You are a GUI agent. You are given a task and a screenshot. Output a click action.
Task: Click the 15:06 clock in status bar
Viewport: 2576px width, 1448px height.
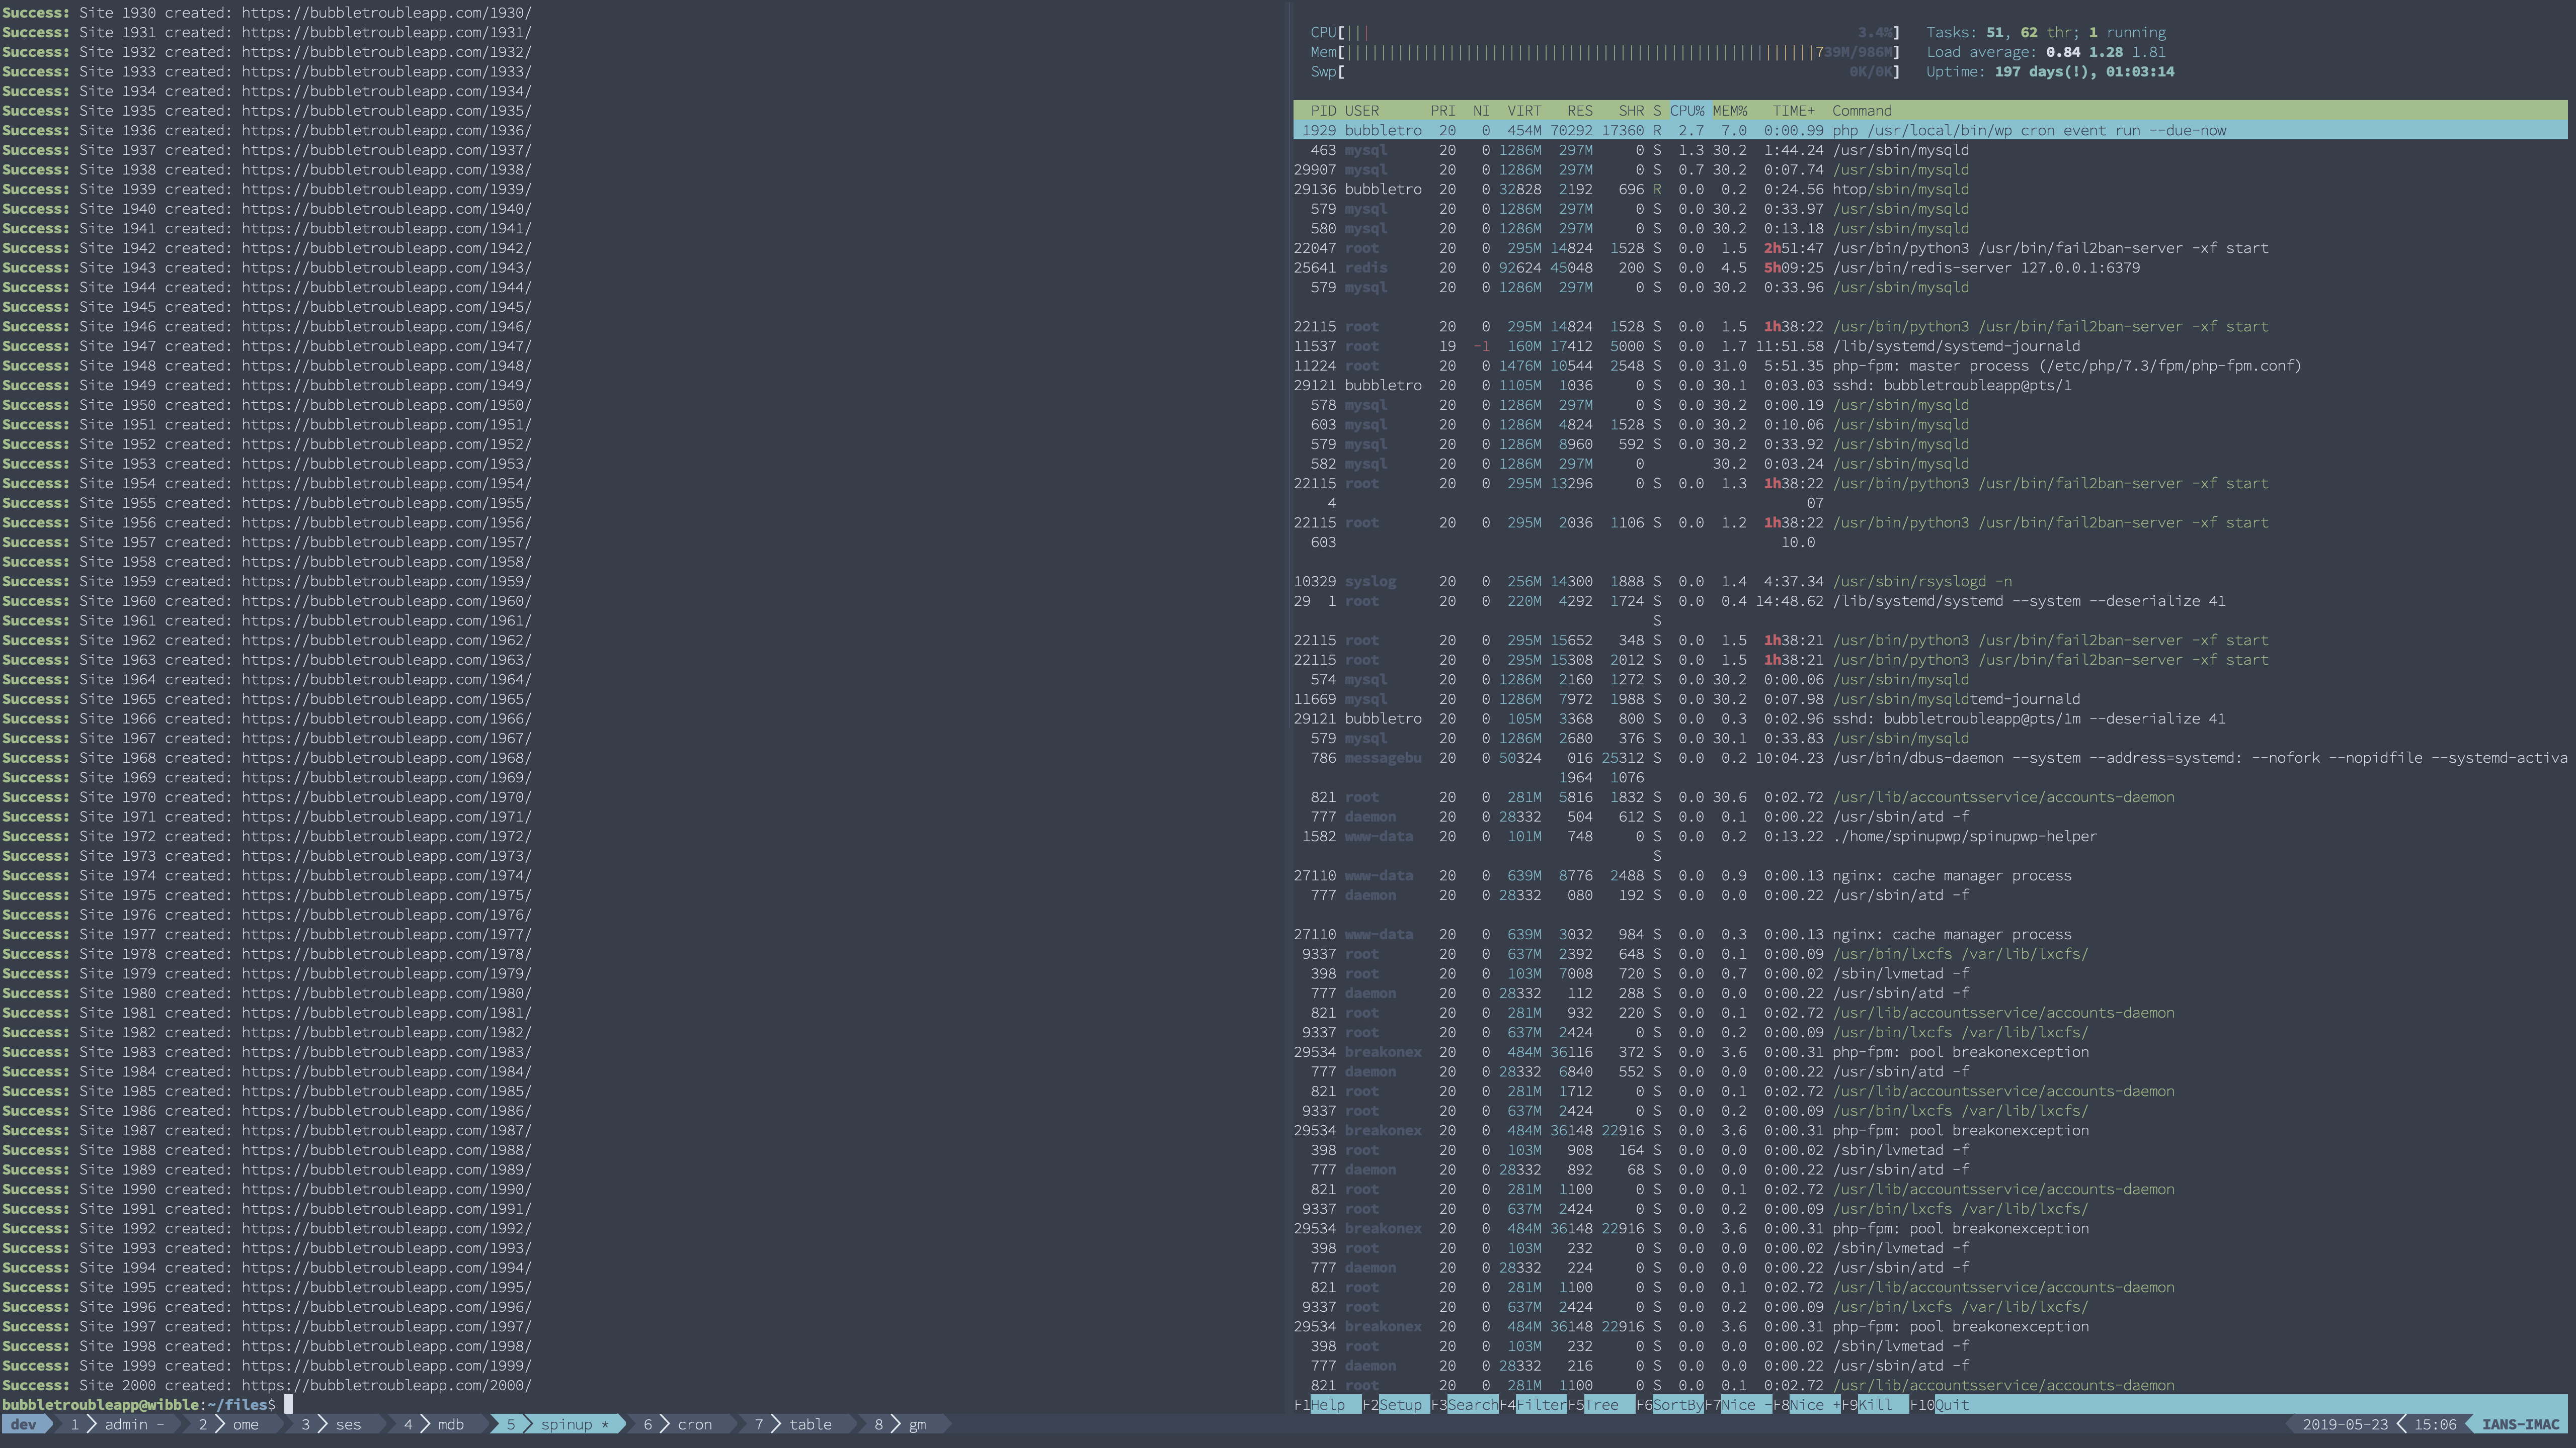pyautogui.click(x=2435, y=1424)
